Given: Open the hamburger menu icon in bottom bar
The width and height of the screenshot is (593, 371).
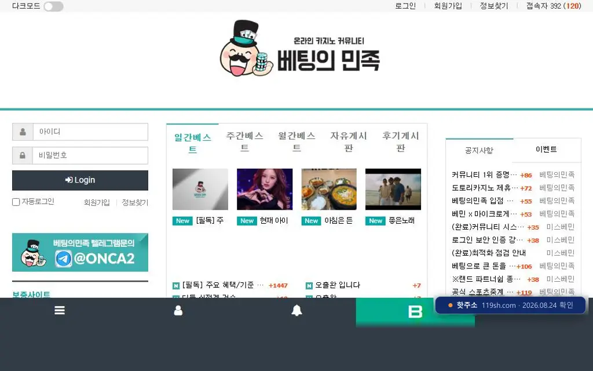Looking at the screenshot, I should pos(60,311).
